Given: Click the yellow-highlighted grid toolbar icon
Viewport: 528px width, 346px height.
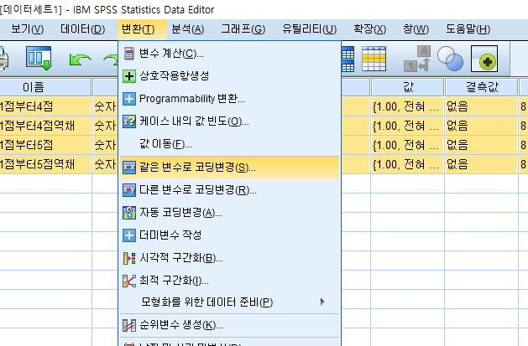Looking at the screenshot, I should click(x=374, y=59).
